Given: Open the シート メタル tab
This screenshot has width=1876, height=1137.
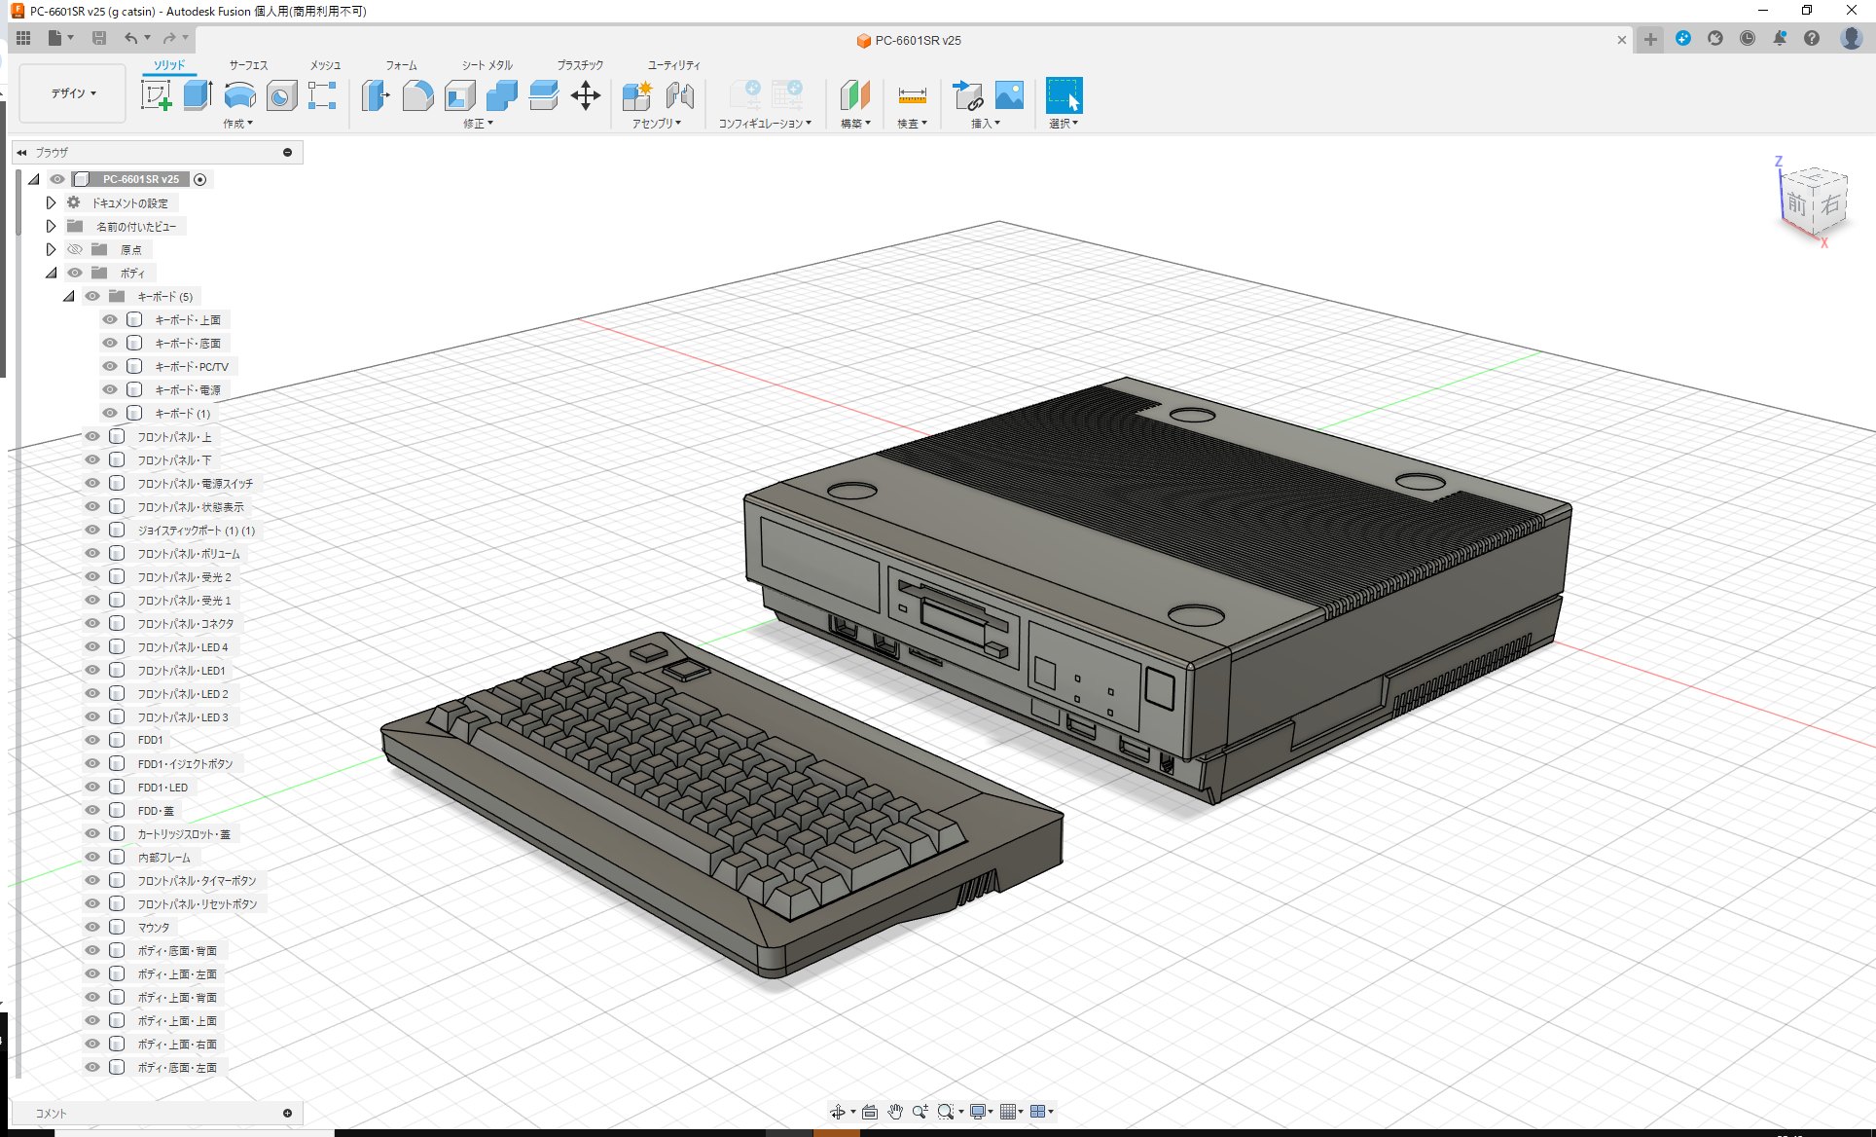Looking at the screenshot, I should tap(485, 64).
